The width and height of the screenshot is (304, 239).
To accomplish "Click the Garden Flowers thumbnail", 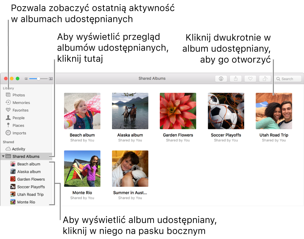I will (x=178, y=111).
